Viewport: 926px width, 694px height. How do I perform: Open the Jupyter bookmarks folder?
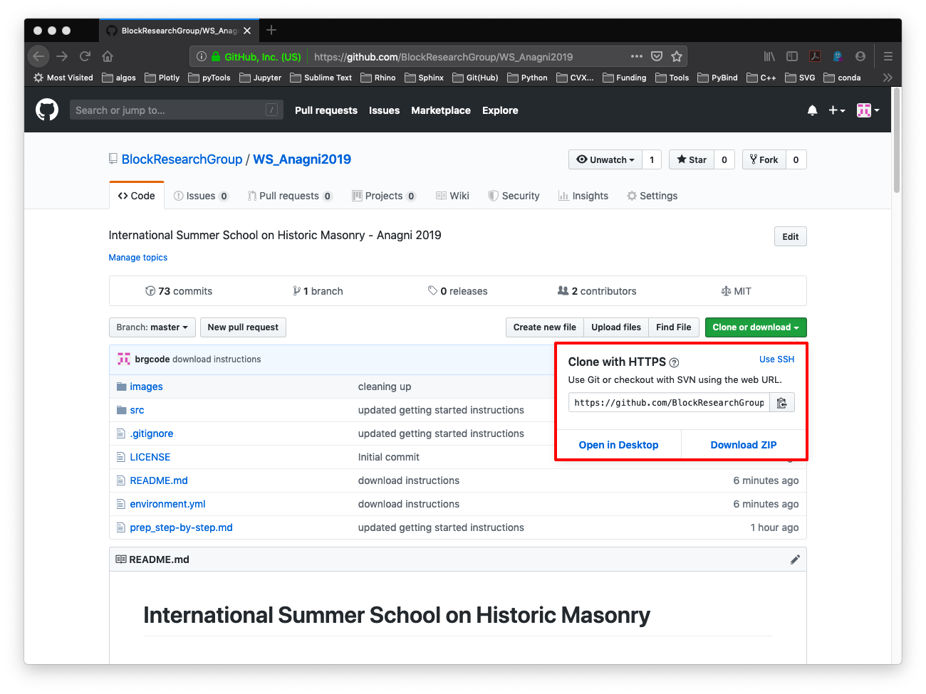(x=261, y=78)
